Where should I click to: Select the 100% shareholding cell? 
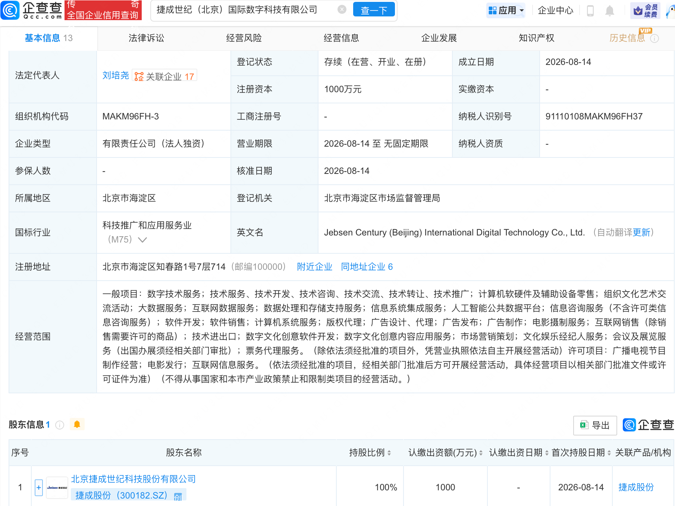point(386,487)
